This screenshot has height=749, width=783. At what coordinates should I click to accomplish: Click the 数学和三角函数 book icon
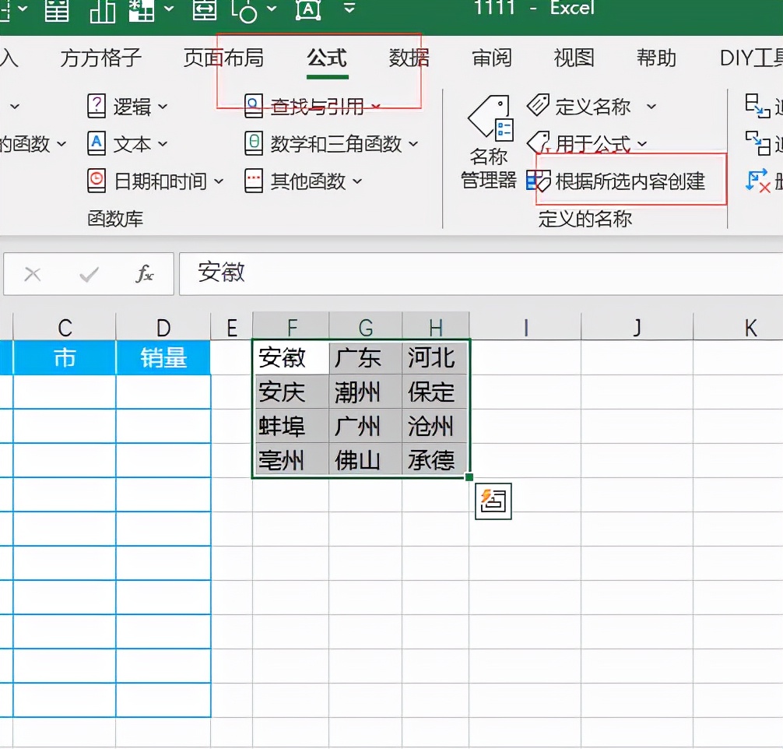[x=253, y=143]
